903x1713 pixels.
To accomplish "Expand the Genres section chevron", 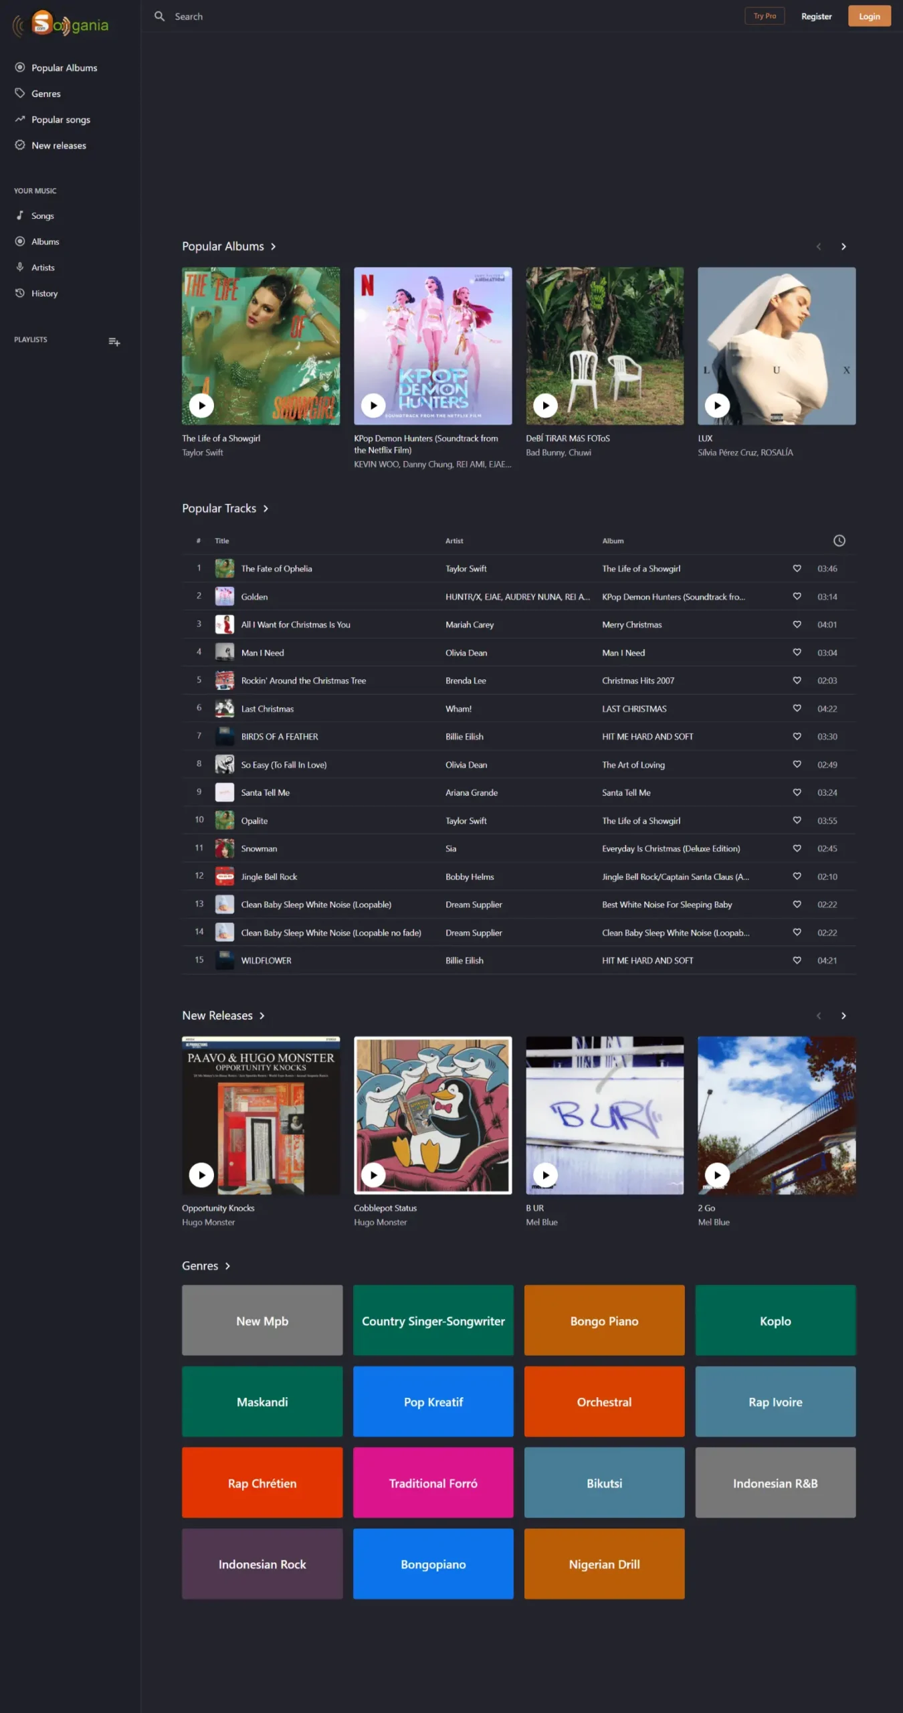I will pos(227,1266).
